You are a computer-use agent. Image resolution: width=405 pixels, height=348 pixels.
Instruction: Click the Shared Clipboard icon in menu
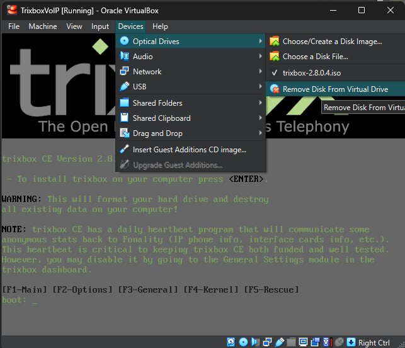tap(125, 118)
